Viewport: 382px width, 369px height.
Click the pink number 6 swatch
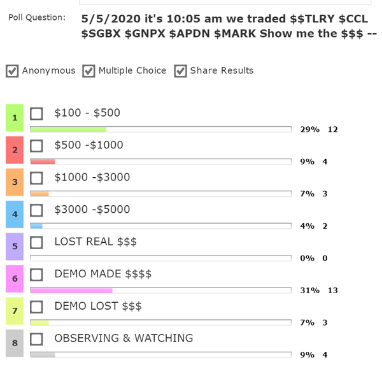(x=14, y=279)
